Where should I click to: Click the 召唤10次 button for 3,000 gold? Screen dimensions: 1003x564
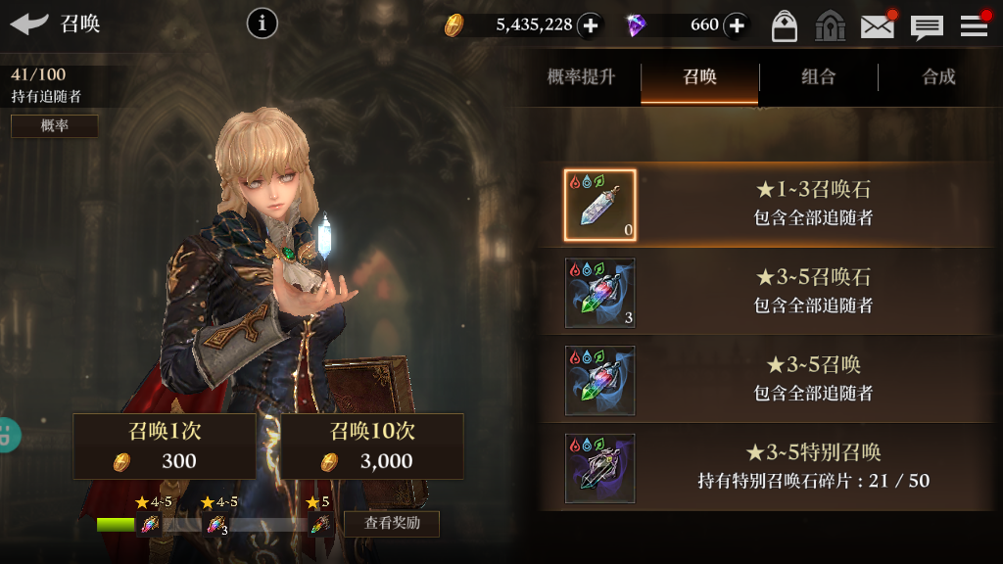pyautogui.click(x=372, y=446)
